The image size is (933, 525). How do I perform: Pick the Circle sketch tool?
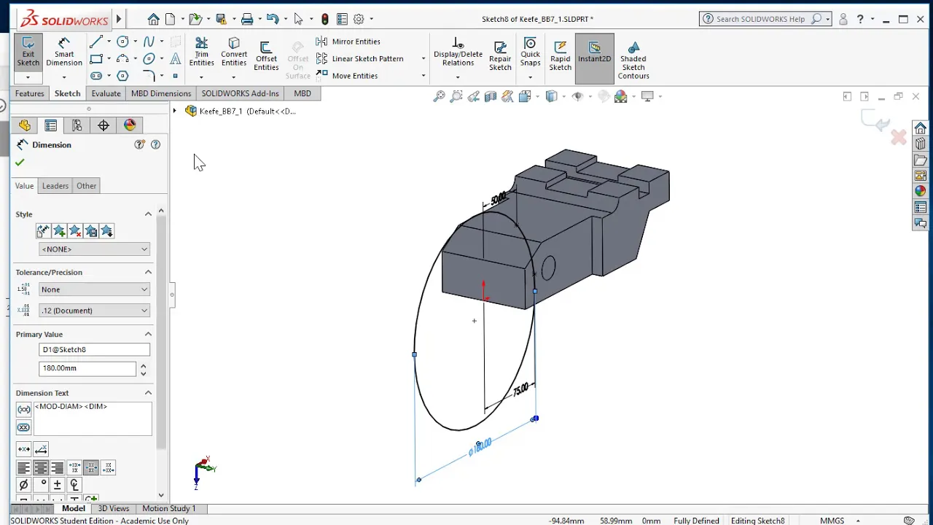click(122, 42)
